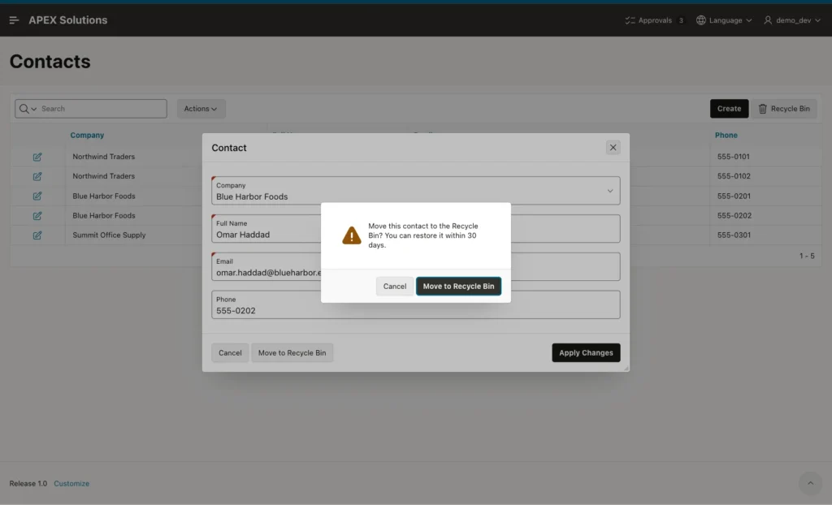Click into the Phone field 555-0202
Screen dimensions: 832x505
pos(415,304)
